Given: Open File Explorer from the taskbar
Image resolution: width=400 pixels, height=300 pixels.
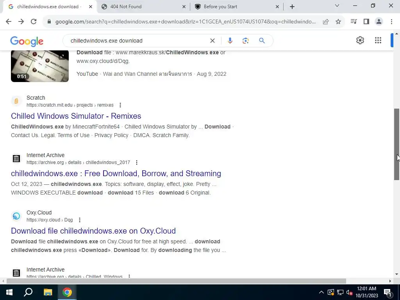Looking at the screenshot, I should pos(48,292).
